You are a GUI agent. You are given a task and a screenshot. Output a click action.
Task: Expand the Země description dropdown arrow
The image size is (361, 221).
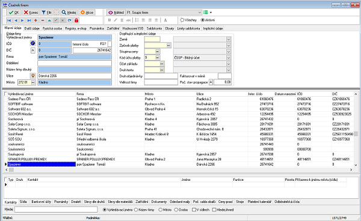[x=229, y=39]
